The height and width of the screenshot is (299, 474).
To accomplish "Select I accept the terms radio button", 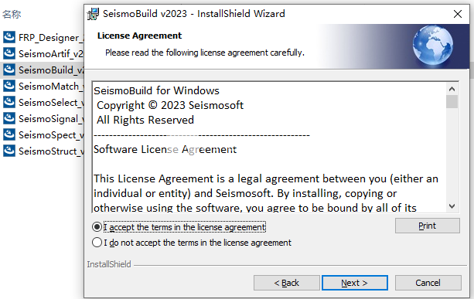I will pos(97,227).
